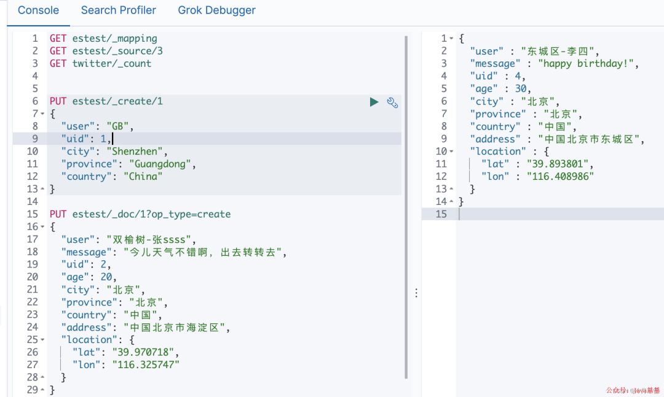Toggle the response fold marker at line 14

click(451, 202)
